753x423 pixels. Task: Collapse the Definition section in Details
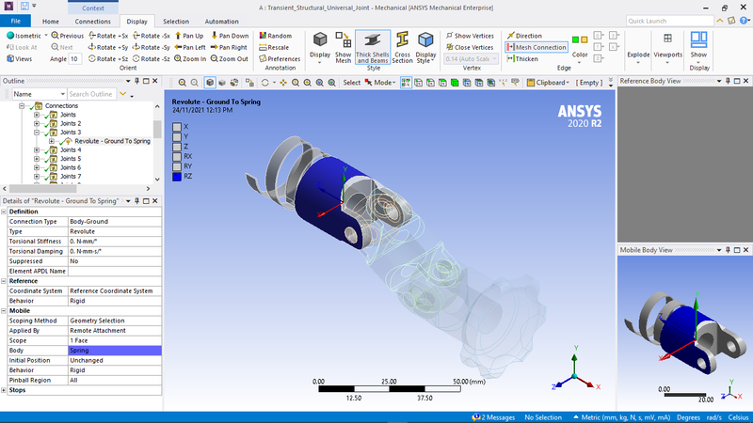click(x=4, y=211)
